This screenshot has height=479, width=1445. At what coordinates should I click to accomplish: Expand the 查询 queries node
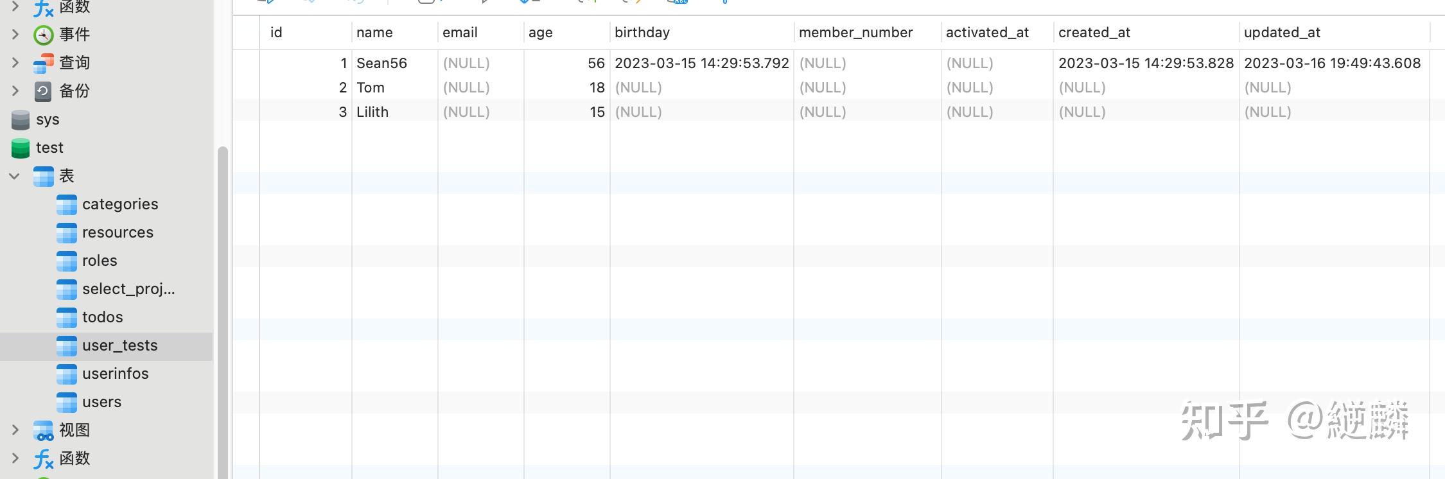[15, 63]
